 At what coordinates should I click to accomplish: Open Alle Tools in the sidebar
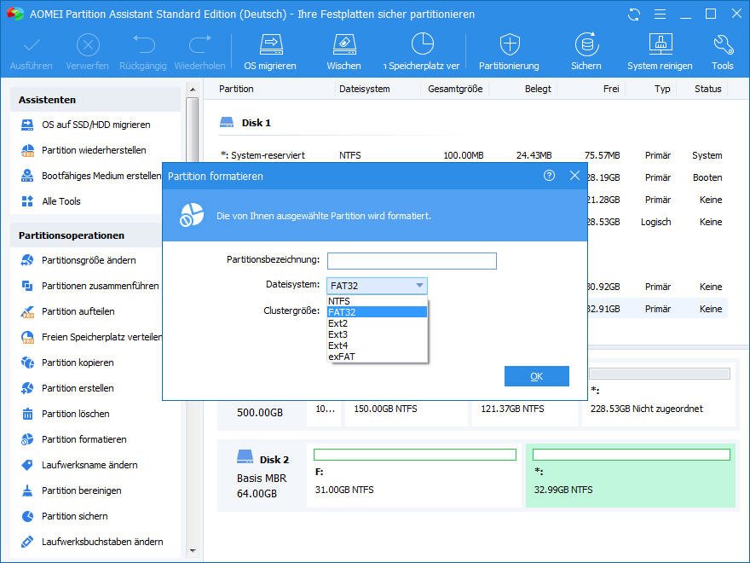(50, 201)
